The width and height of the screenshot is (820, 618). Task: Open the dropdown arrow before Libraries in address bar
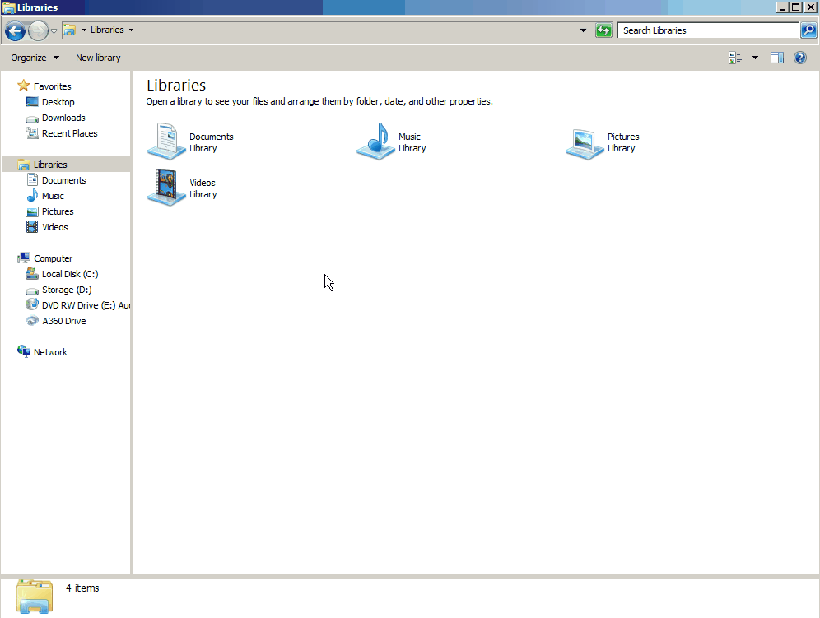84,30
